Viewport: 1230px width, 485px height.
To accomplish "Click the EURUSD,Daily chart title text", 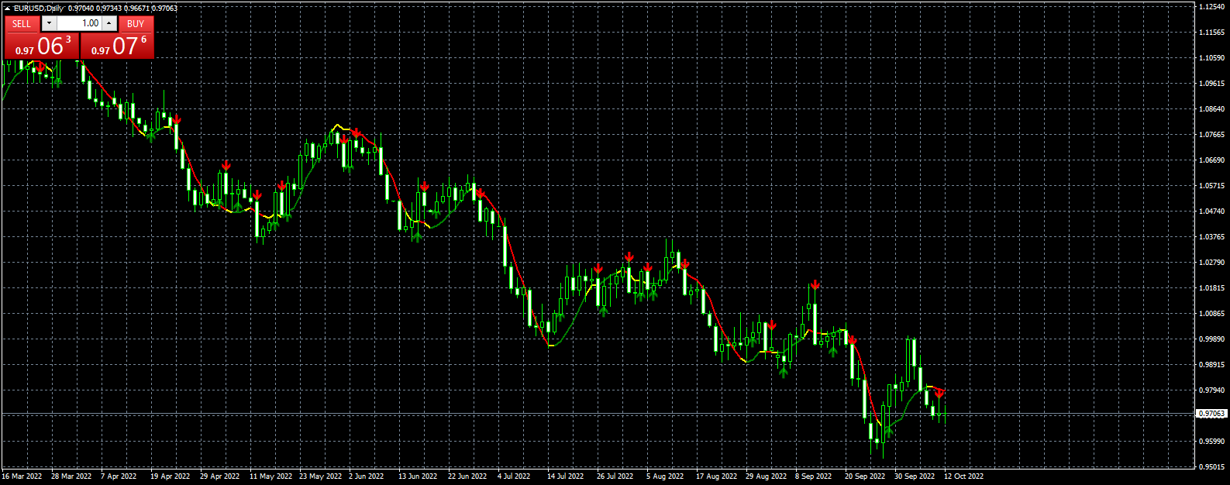I will (x=39, y=9).
